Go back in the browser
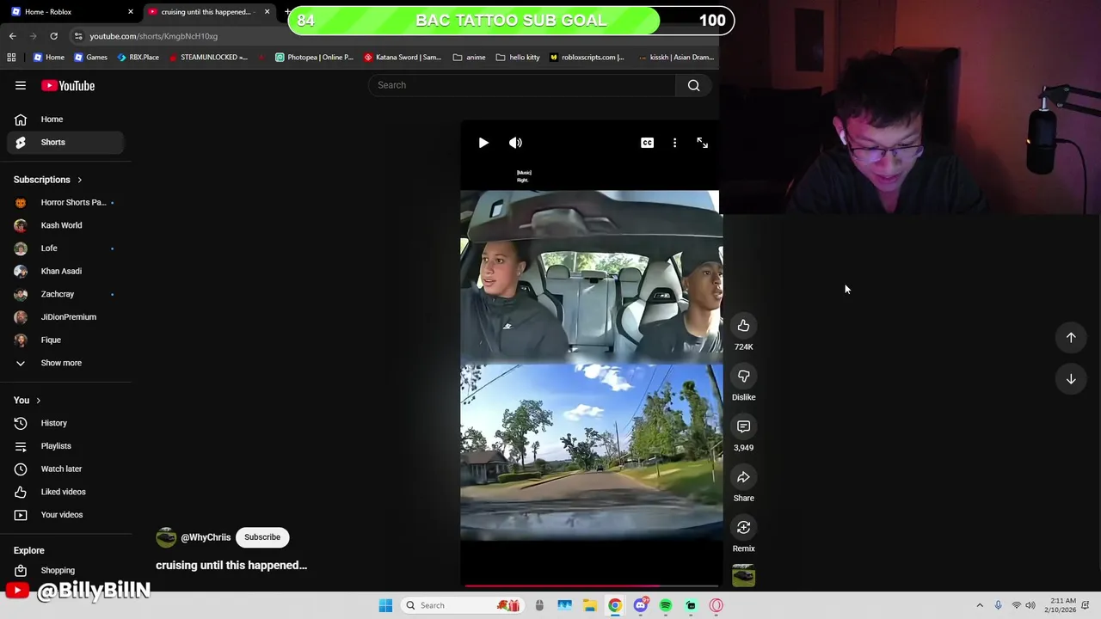Image resolution: width=1101 pixels, height=619 pixels. pyautogui.click(x=12, y=36)
